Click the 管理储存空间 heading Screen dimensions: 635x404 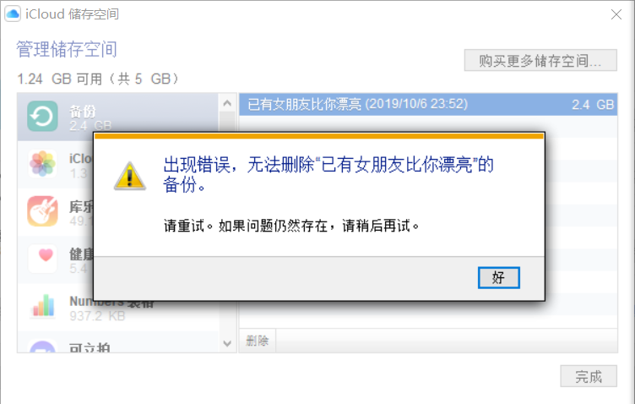(67, 49)
